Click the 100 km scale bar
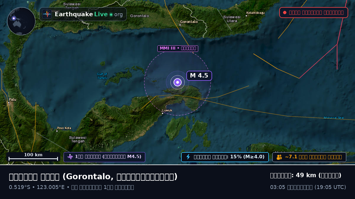The height and width of the screenshot is (199, 355). click(33, 157)
